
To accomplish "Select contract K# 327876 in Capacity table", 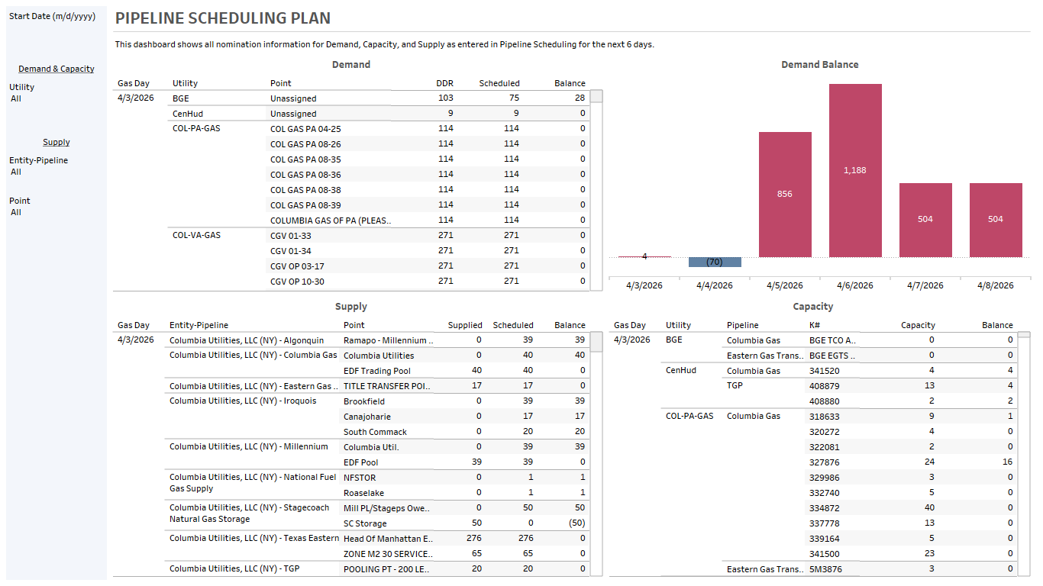I will pyautogui.click(x=824, y=462).
